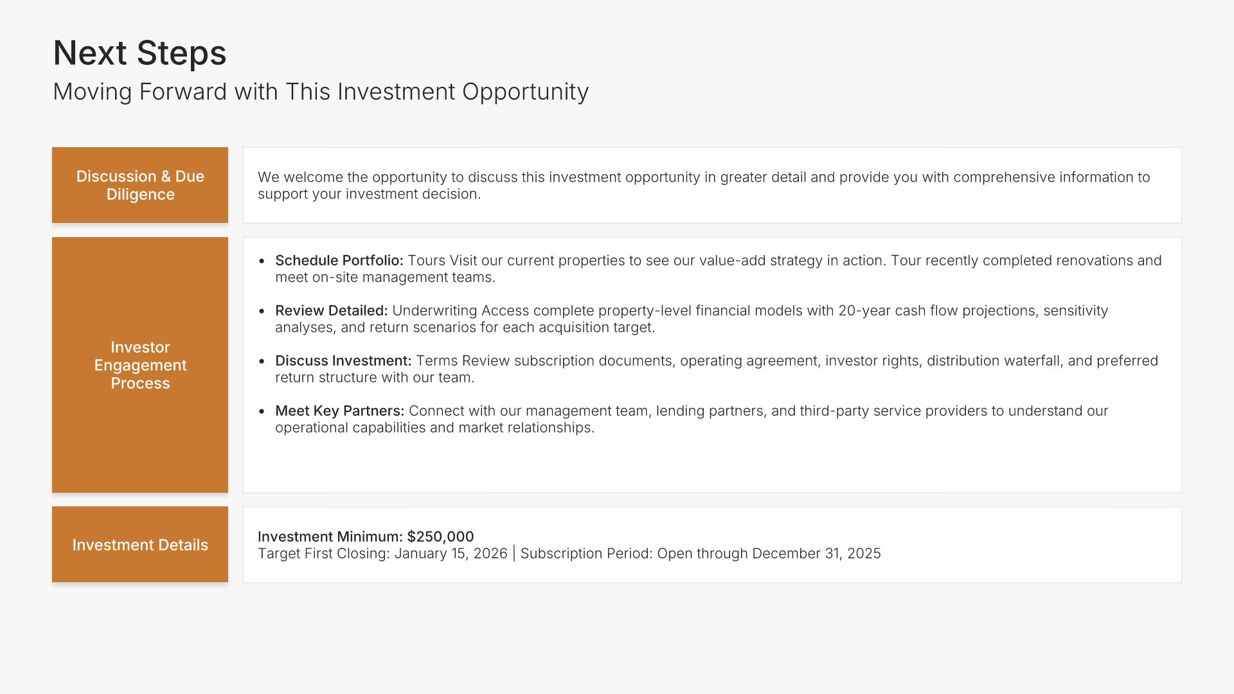Click the bold "Review Detailed:" label
The height and width of the screenshot is (694, 1234).
pyautogui.click(x=331, y=310)
